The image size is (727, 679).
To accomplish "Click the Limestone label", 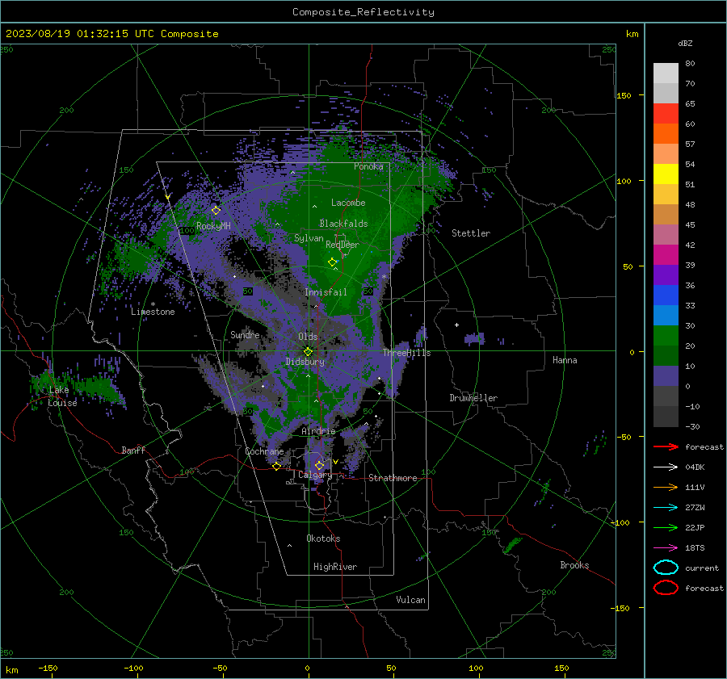I will point(153,312).
